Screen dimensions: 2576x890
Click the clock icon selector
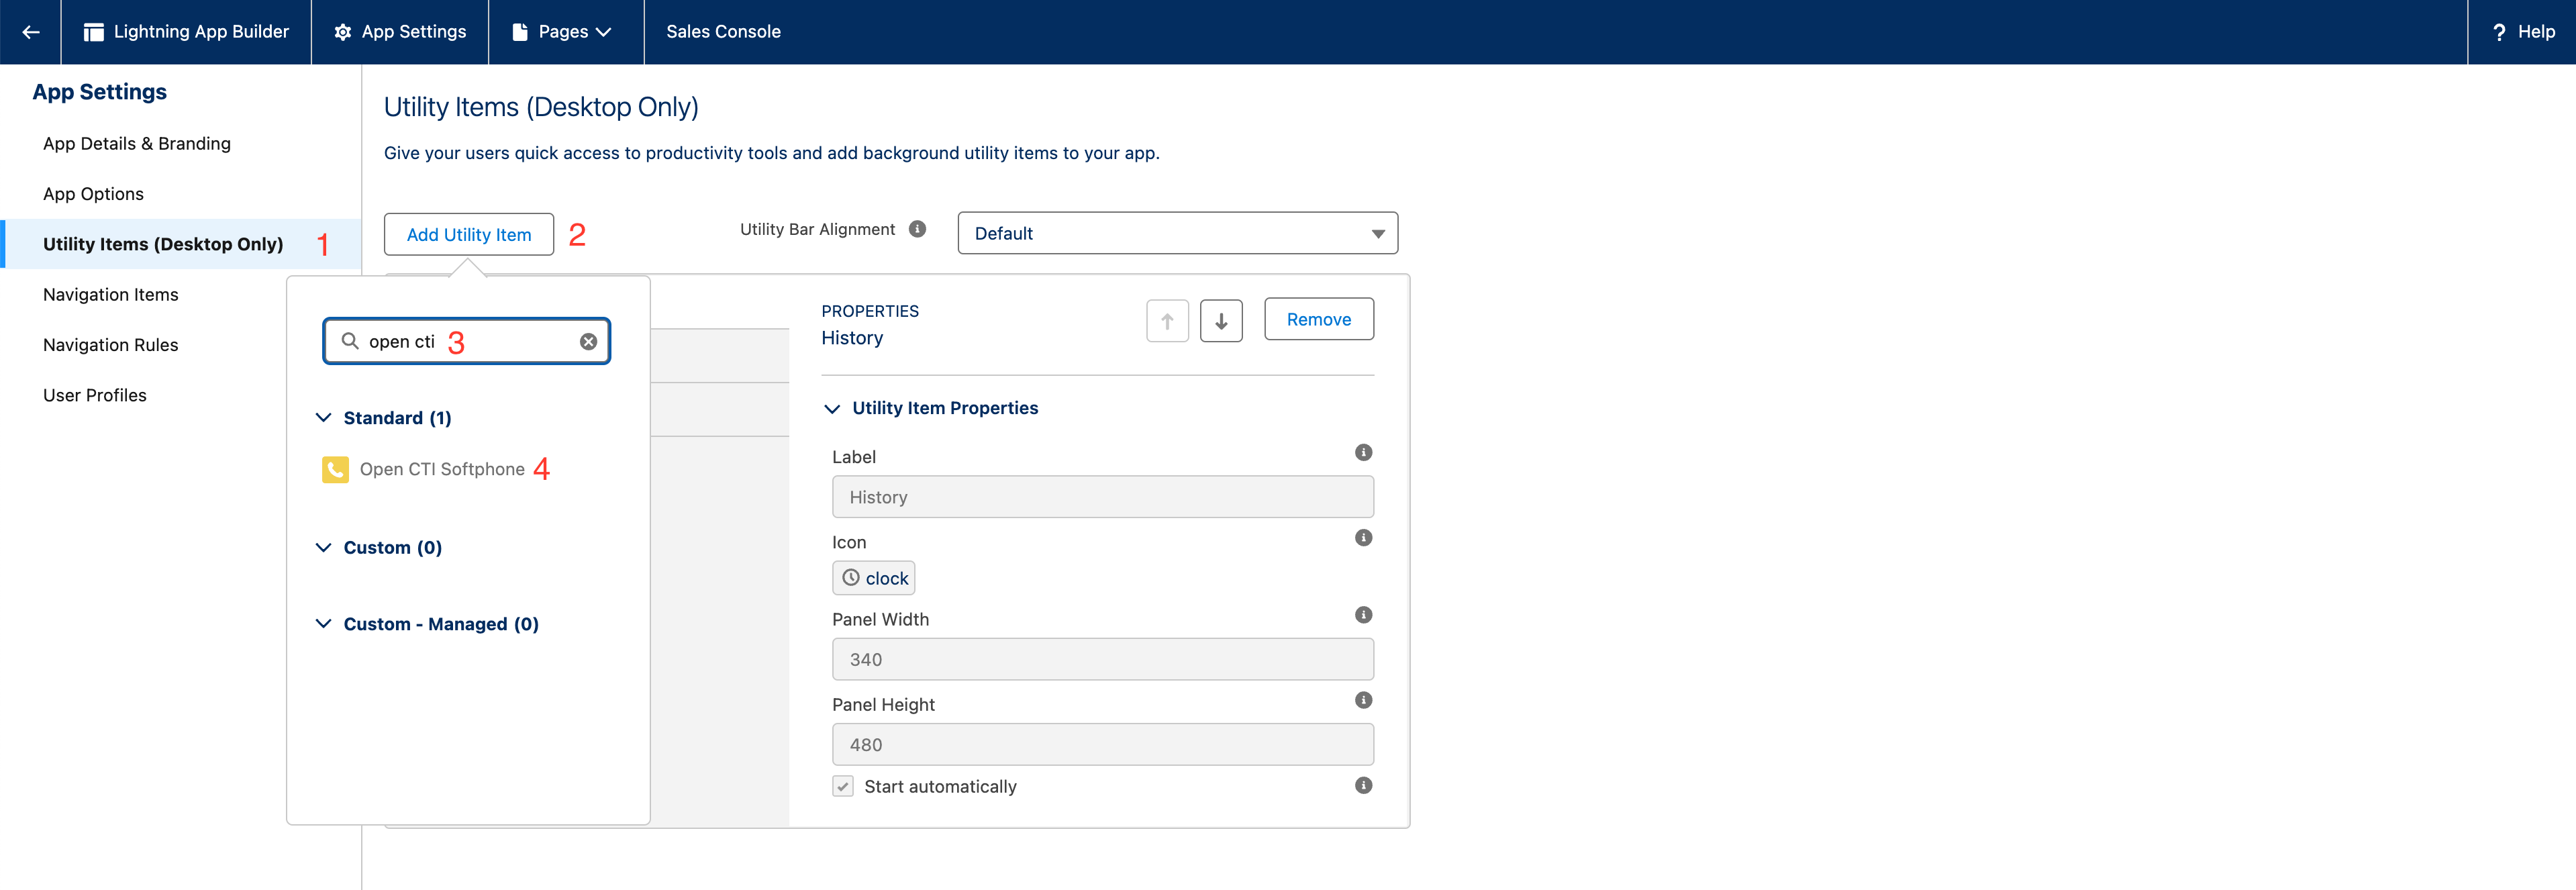click(x=874, y=578)
